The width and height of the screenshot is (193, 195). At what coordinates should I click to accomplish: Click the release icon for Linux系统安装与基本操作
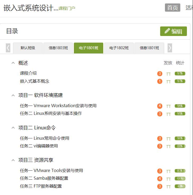point(168,114)
